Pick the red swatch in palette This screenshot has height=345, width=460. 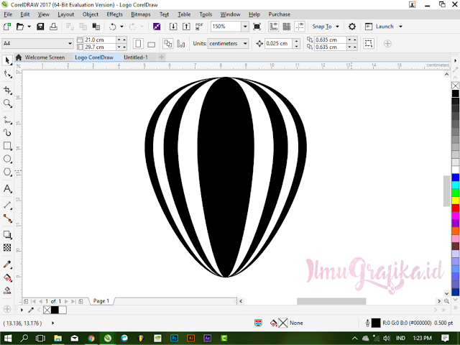pyautogui.click(x=455, y=208)
